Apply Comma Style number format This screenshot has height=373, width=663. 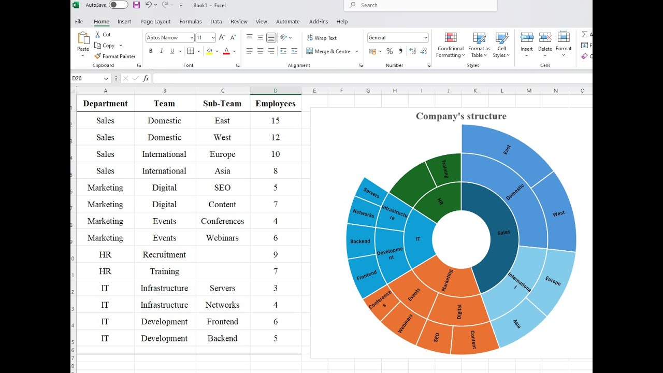(400, 51)
